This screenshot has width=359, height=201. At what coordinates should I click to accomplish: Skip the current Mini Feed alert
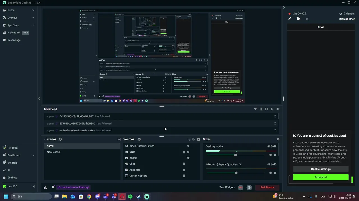(x=266, y=109)
